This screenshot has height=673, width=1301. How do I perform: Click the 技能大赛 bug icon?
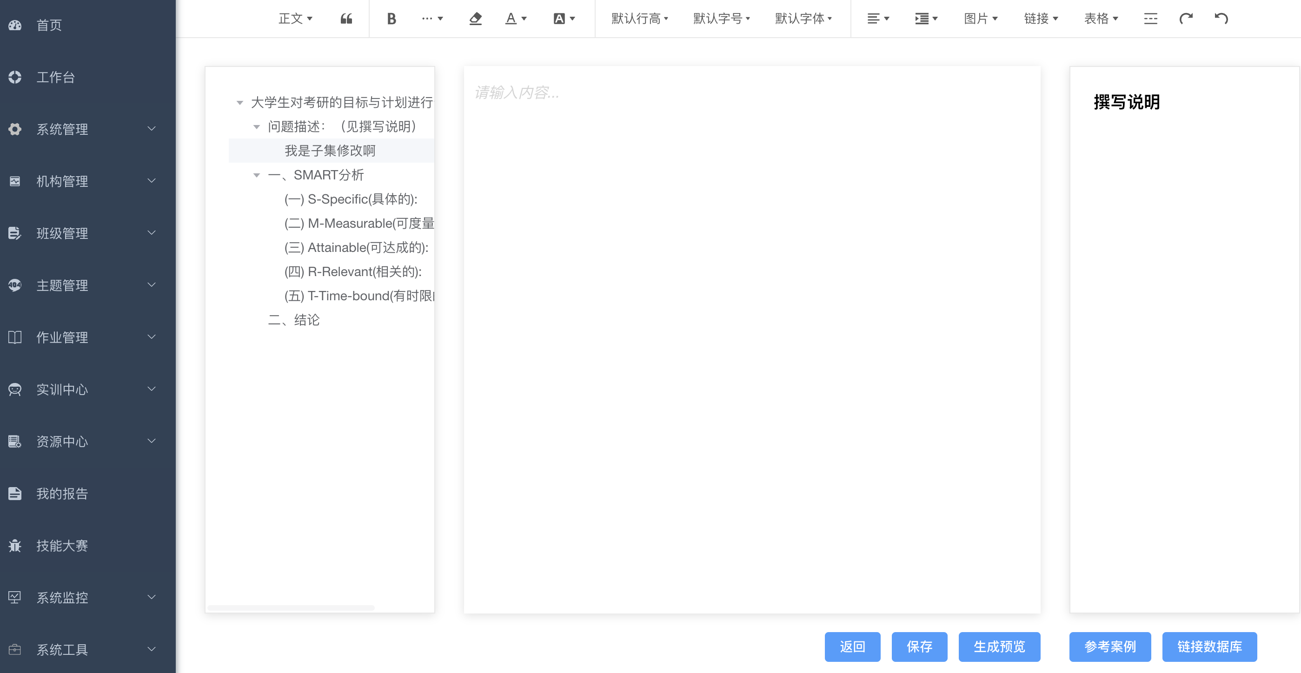tap(14, 545)
